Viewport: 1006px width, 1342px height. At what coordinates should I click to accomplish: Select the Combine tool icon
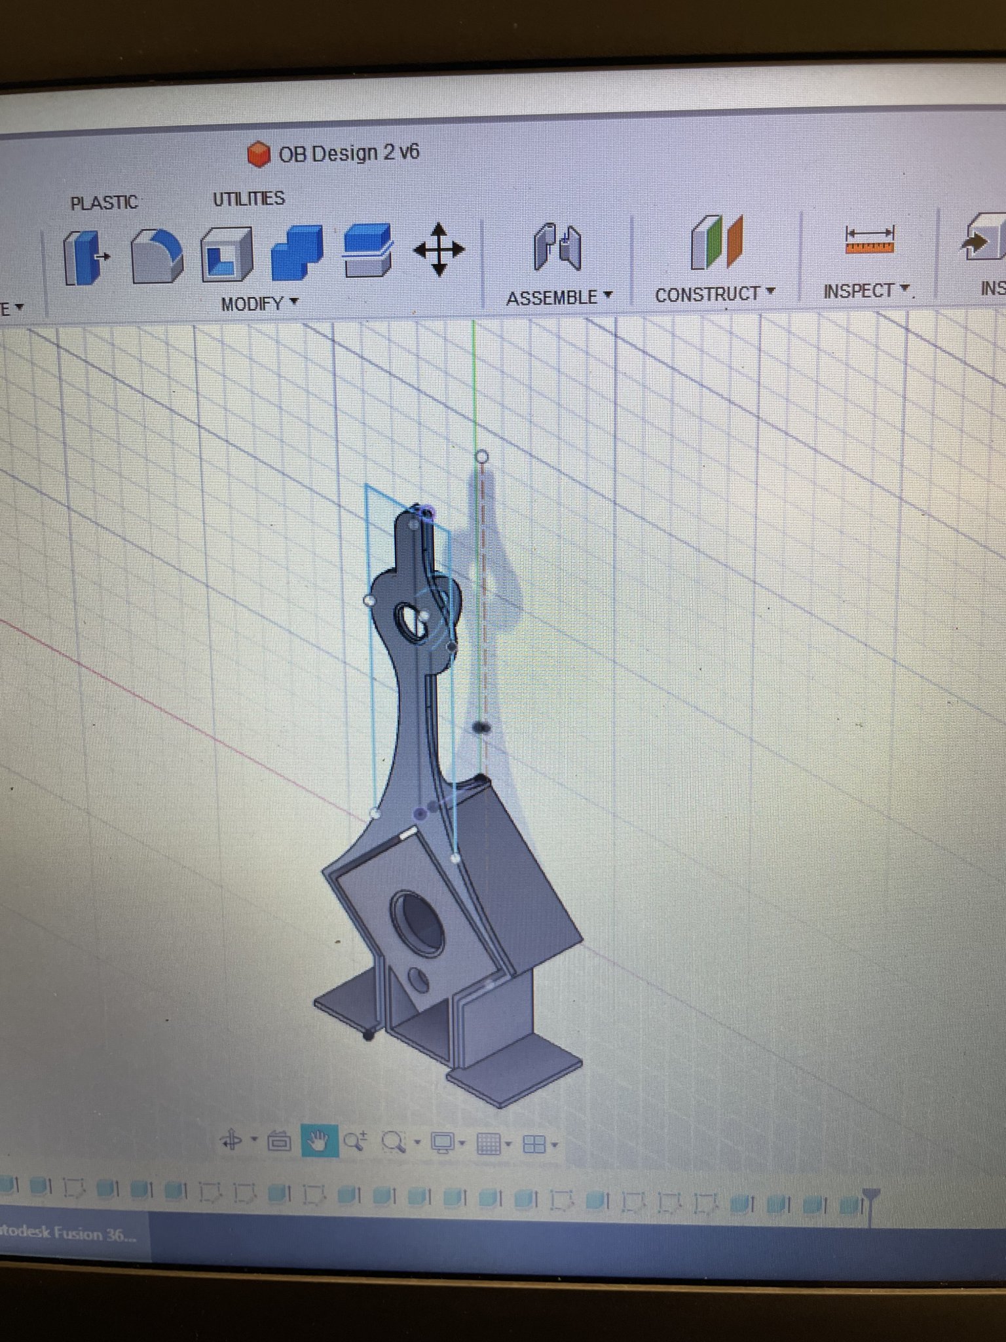tap(297, 253)
